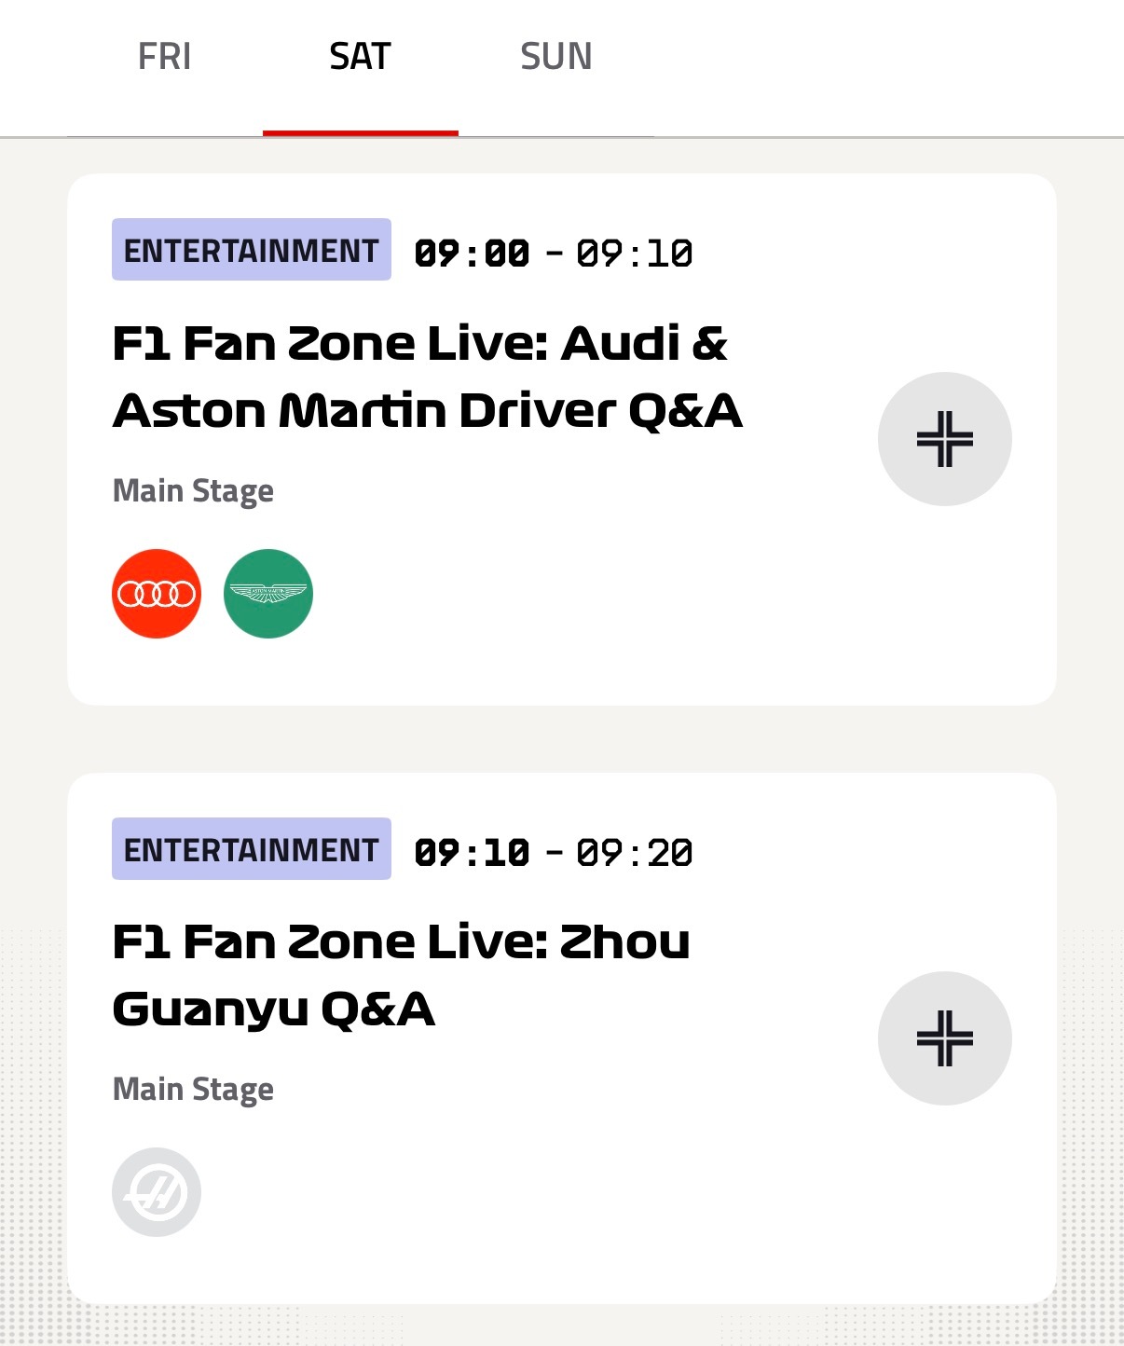Click the Zhou Guanyu event's 09:10 start time
Screen dimensions: 1124x1346
472,853
